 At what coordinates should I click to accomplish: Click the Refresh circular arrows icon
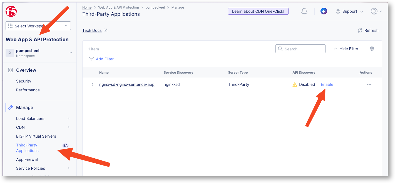tap(360, 30)
